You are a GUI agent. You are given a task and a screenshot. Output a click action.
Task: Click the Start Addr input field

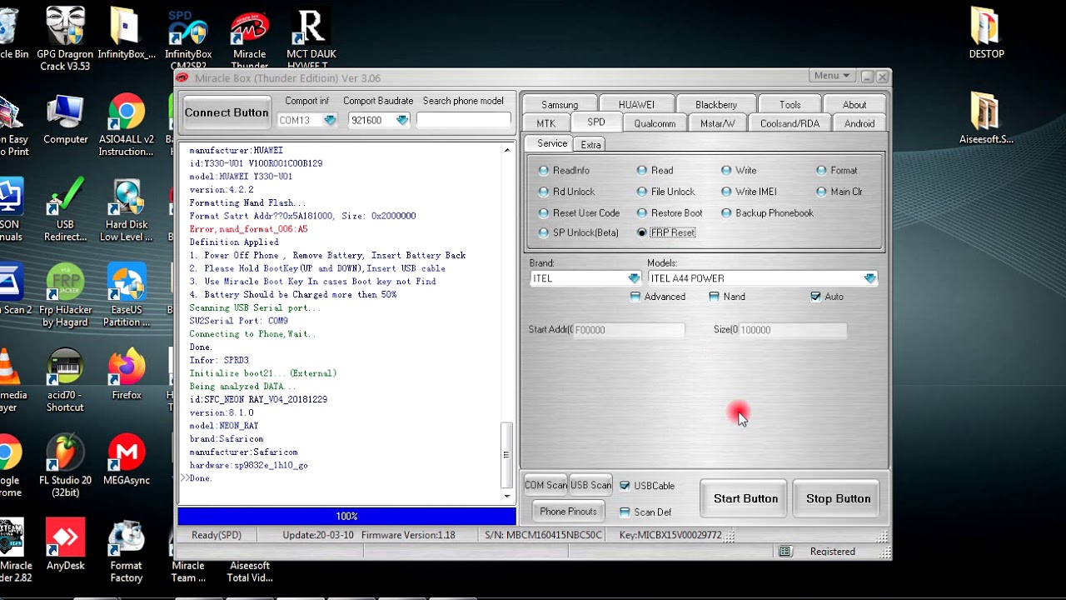pos(629,330)
